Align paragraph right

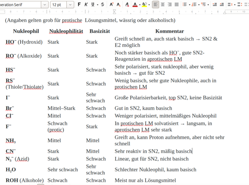click(170, 5)
